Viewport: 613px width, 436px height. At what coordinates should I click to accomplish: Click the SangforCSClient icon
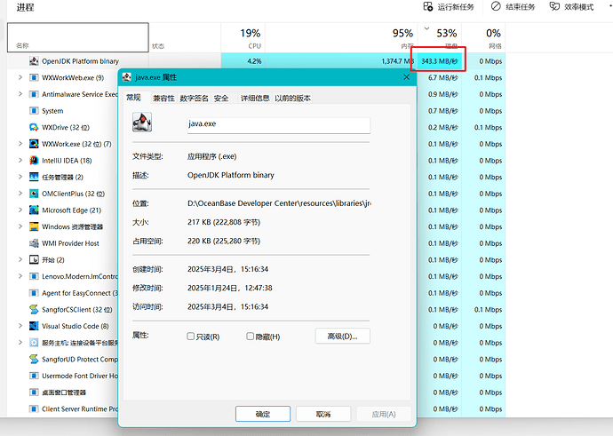(34, 309)
